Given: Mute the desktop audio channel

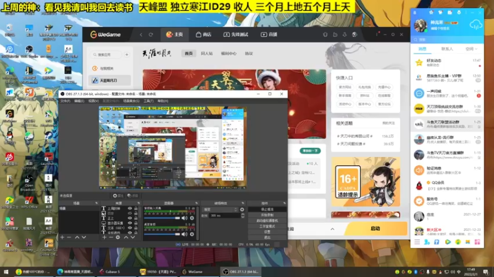Looking at the screenshot, I should [x=184, y=234].
